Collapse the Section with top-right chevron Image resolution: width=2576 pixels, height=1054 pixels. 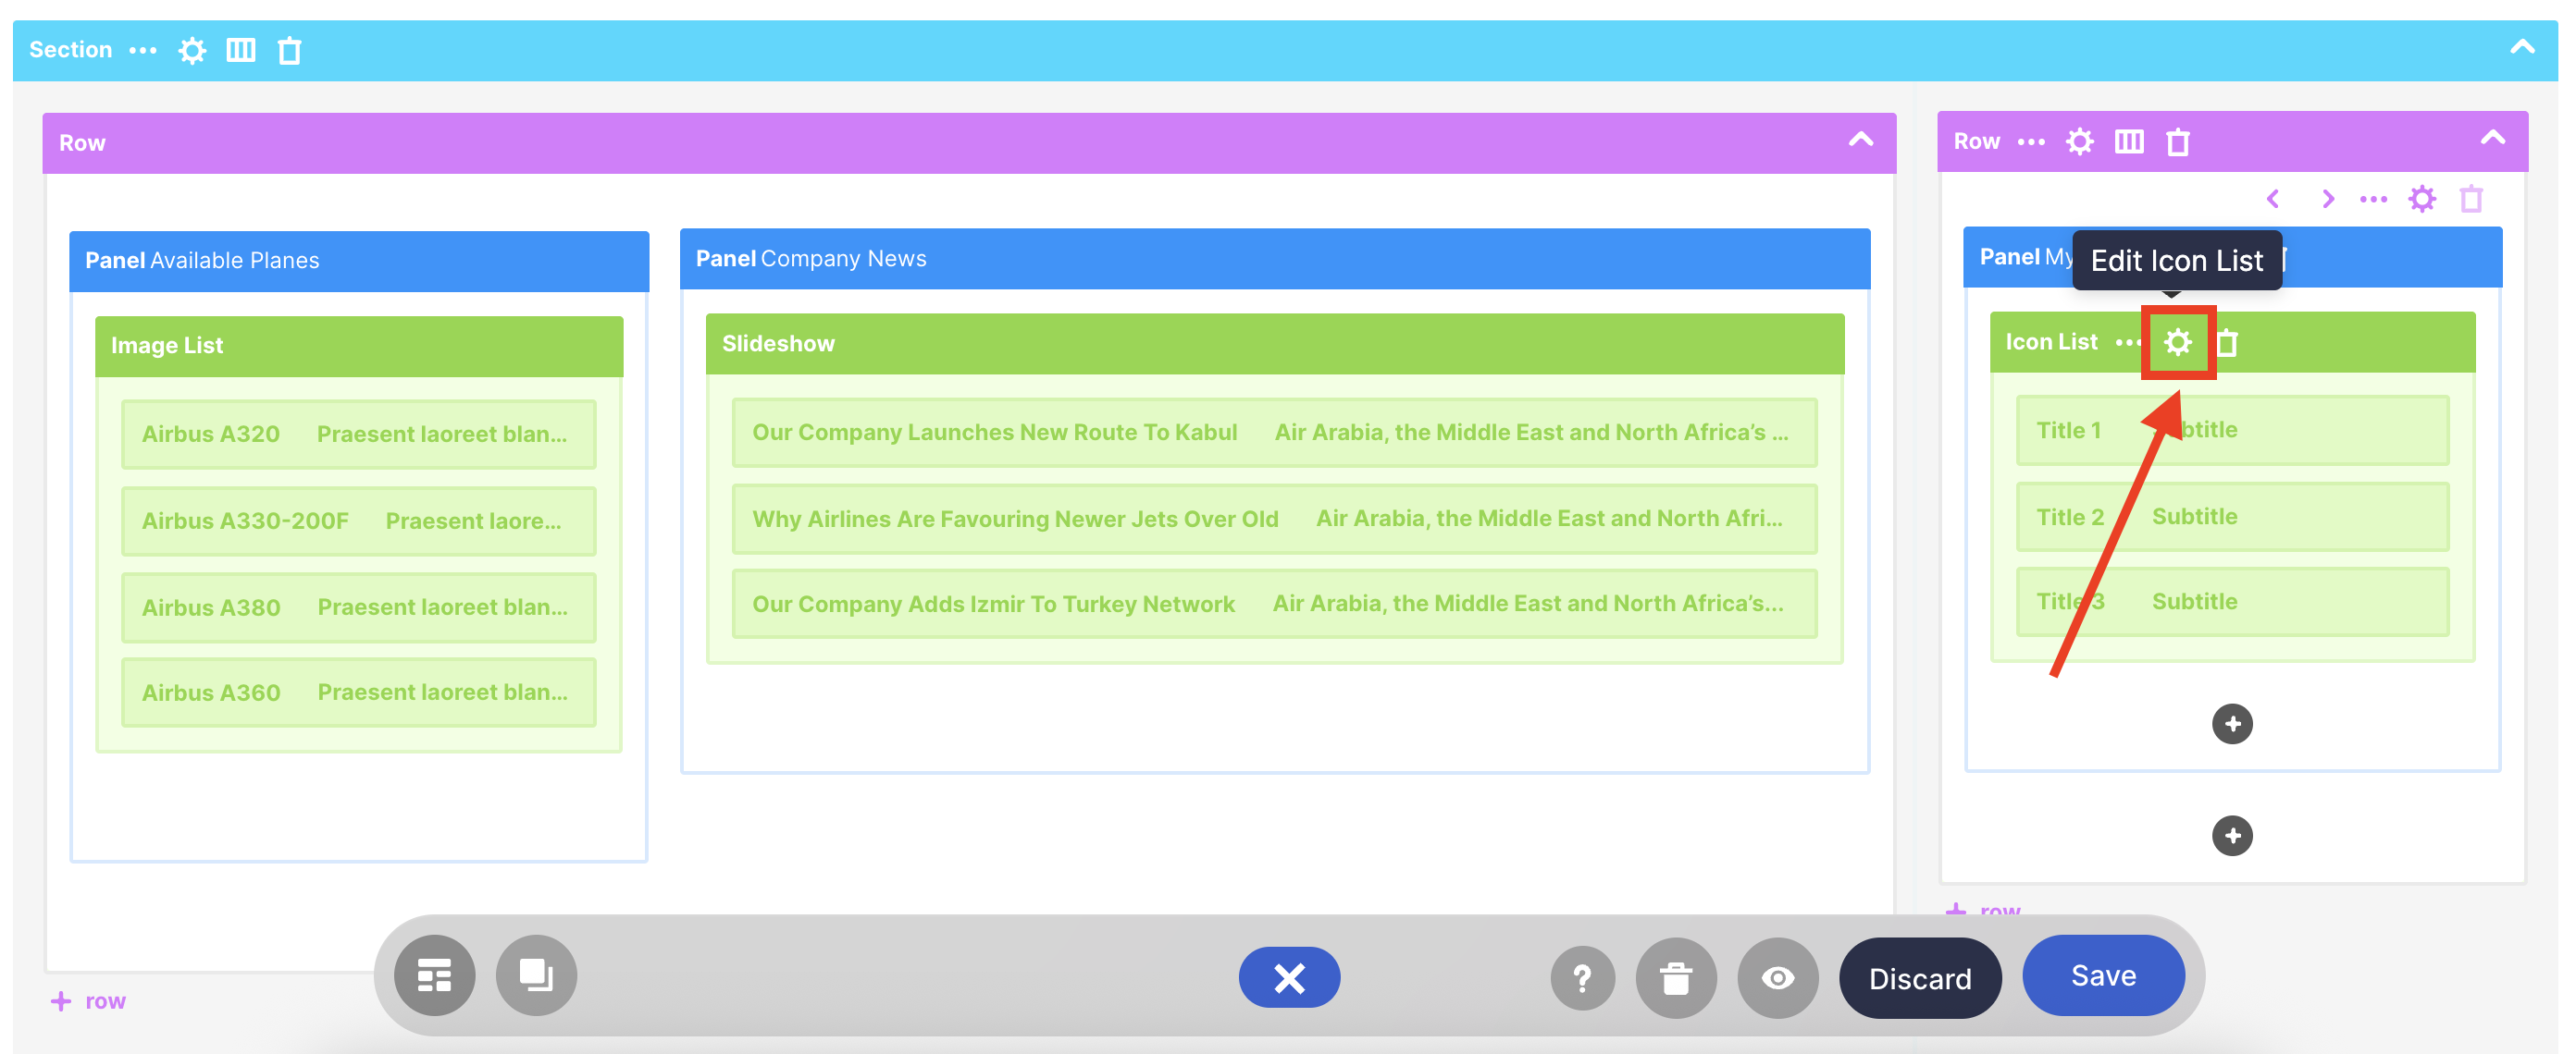(2522, 47)
